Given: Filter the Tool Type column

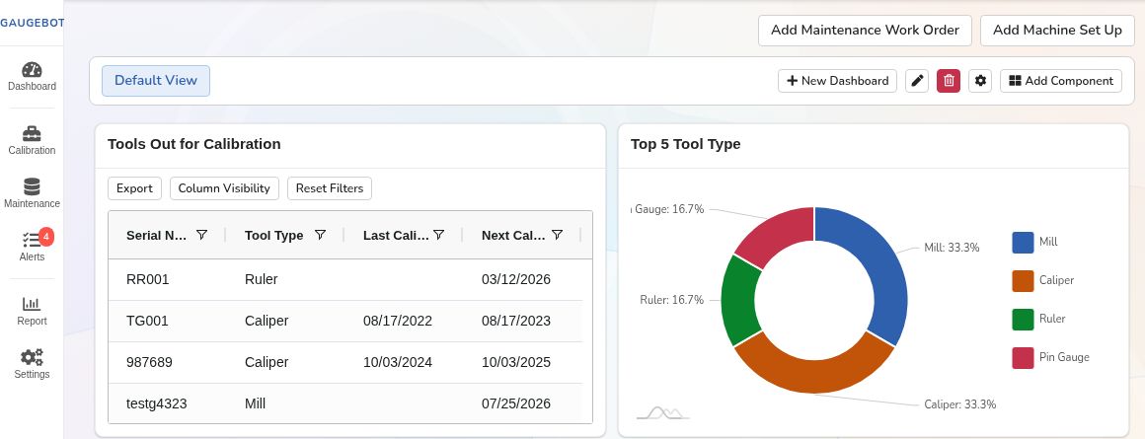Looking at the screenshot, I should tap(320, 235).
